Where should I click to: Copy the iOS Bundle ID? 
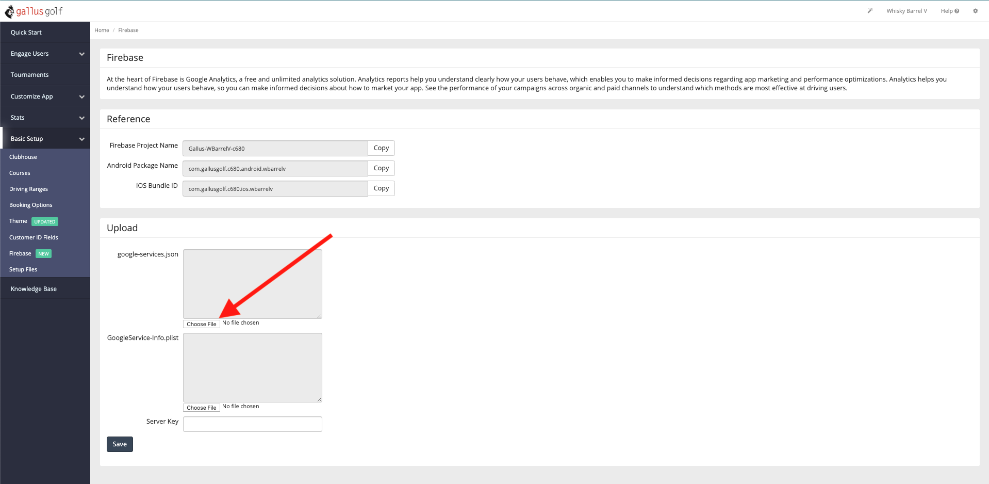382,188
